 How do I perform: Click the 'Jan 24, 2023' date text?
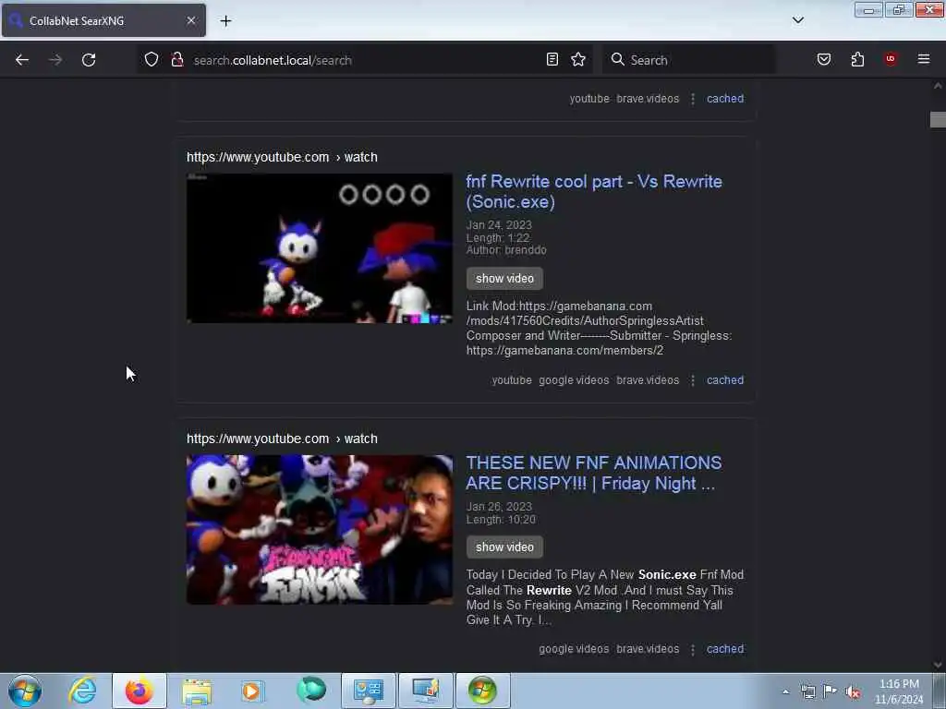[499, 225]
